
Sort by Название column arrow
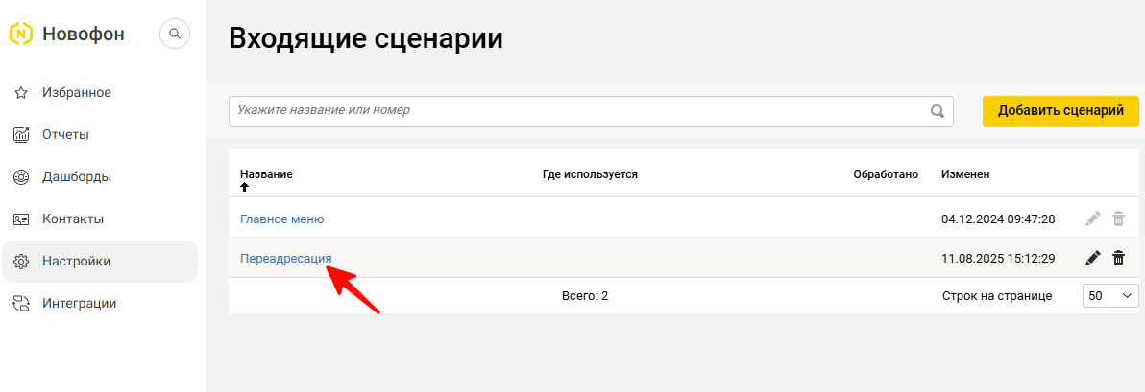click(x=245, y=187)
